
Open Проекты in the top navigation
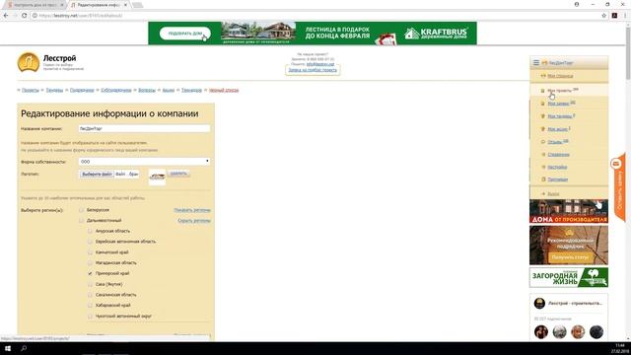coord(31,90)
